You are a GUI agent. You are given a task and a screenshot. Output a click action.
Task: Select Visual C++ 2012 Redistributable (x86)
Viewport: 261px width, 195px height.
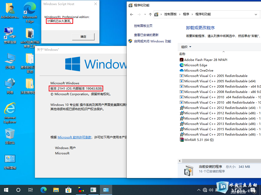[220, 113]
